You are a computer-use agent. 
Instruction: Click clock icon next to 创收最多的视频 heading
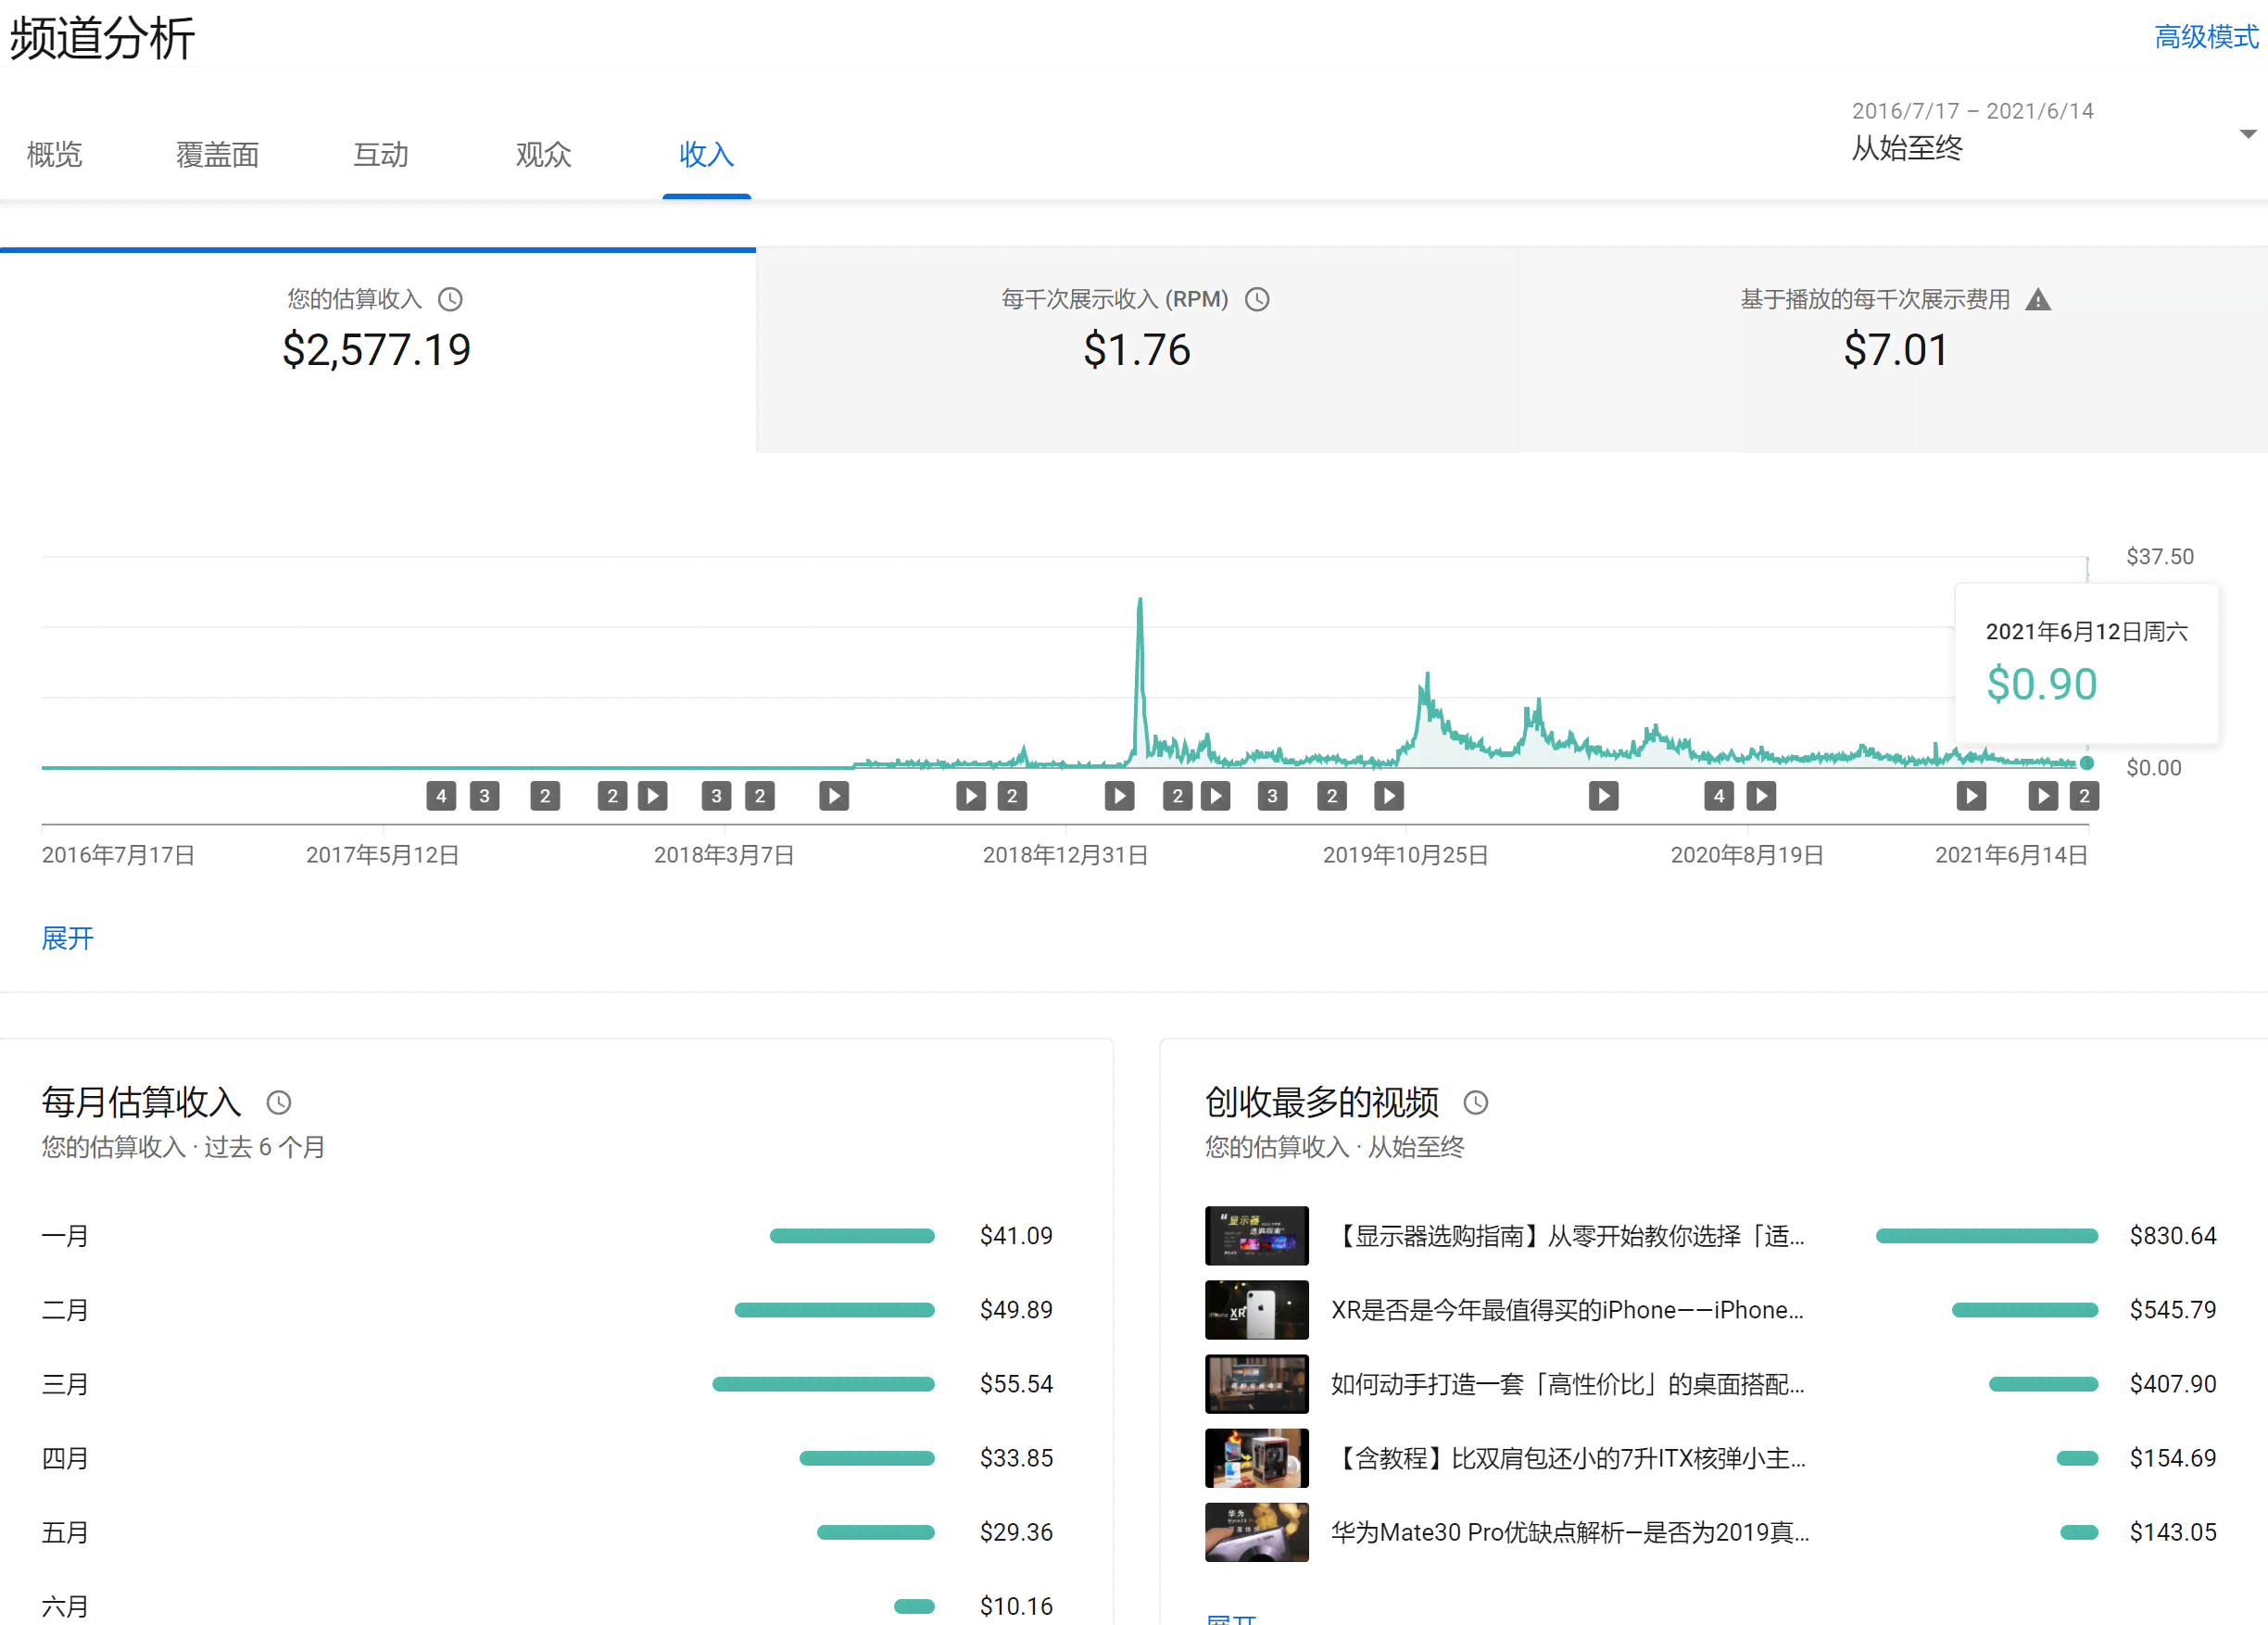pos(1476,1102)
